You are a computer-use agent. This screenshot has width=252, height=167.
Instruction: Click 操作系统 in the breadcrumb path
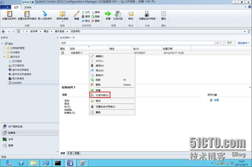(x=60, y=31)
